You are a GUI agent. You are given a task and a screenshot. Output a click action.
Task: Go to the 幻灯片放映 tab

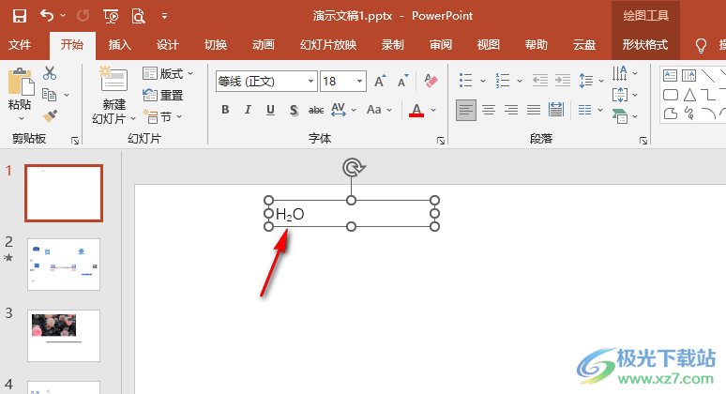tap(328, 45)
